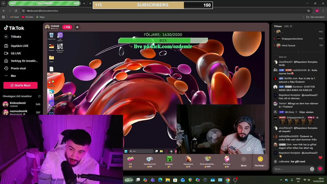Send a heart like in chat
Viewport: 327px width, 184px height.
coord(320,169)
